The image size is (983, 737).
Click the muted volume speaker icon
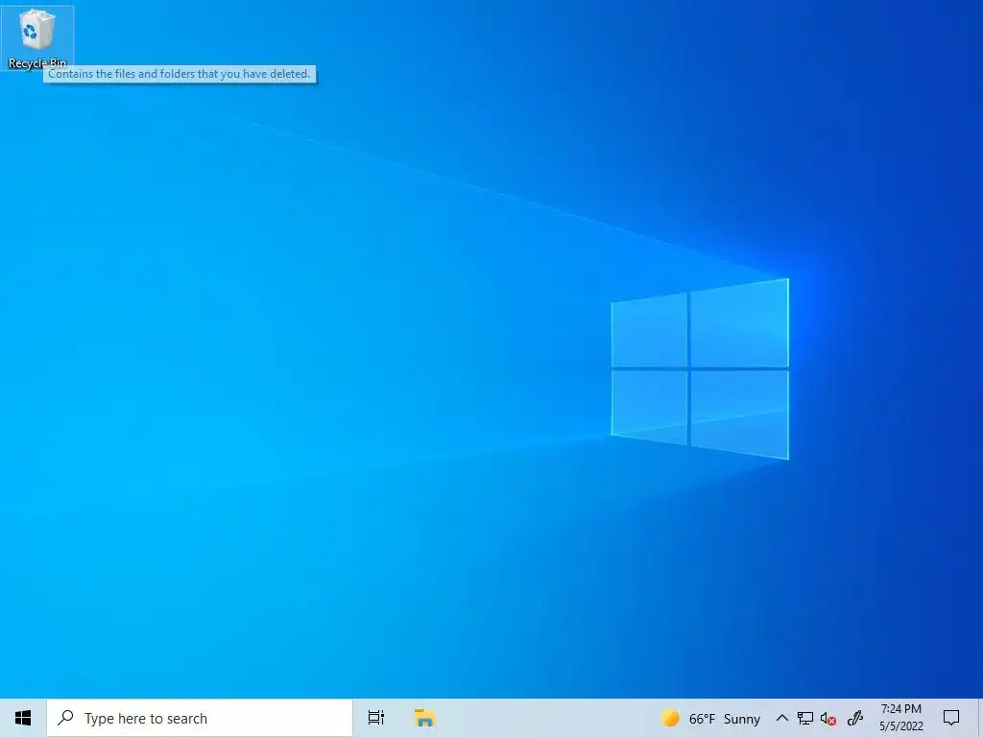[x=828, y=719]
